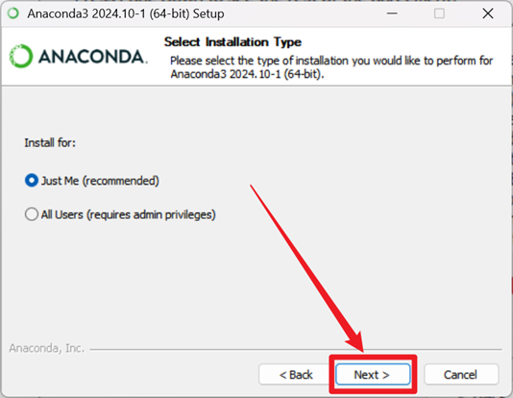
Task: Click the green Anaconda ring logo
Action: [21, 56]
